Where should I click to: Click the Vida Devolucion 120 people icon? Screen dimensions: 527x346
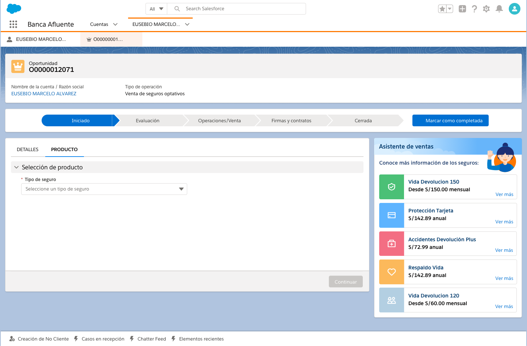tap(392, 300)
